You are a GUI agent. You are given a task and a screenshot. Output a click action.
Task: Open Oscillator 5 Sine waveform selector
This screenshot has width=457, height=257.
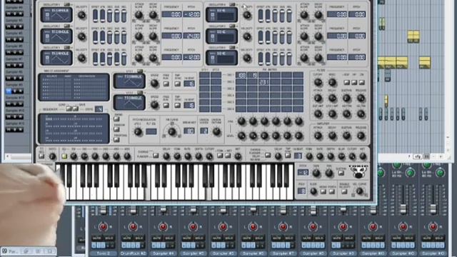221,36
